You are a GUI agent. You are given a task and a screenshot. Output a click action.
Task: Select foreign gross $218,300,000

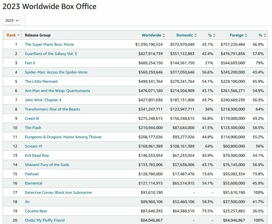point(233,109)
